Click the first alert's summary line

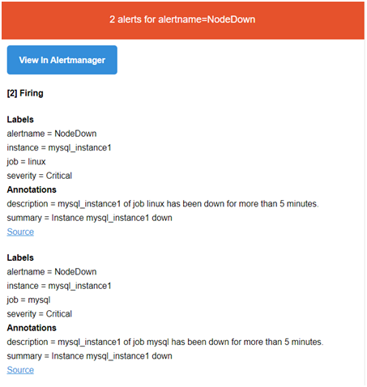89,218
